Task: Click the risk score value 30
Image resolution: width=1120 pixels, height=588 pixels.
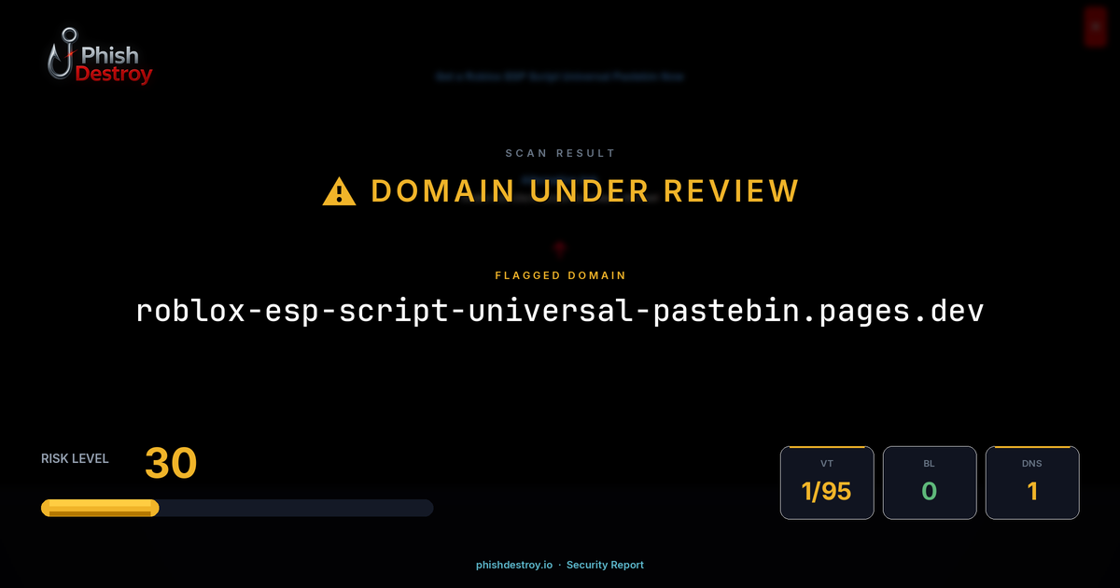Action: (x=171, y=463)
